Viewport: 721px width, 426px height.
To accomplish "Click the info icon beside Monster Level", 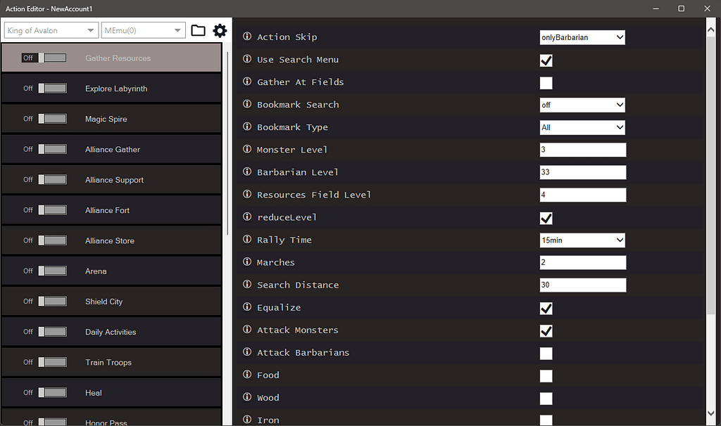I will pyautogui.click(x=246, y=150).
